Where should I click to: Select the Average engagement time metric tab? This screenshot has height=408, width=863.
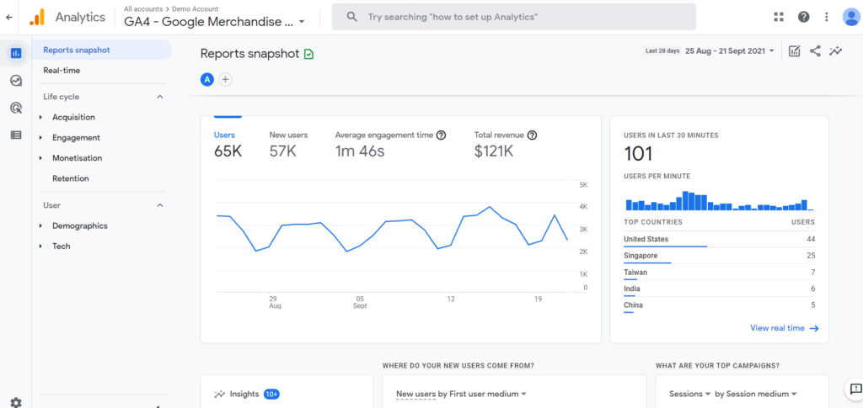pyautogui.click(x=390, y=144)
